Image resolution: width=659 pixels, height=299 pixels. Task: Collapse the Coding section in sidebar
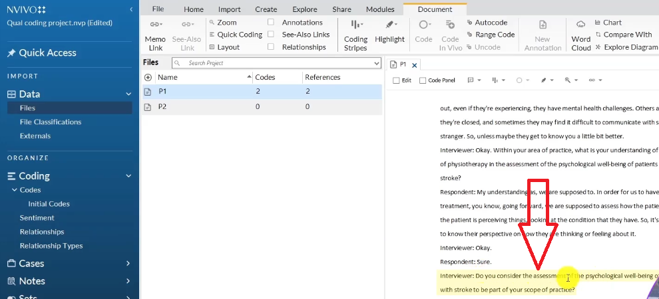coord(128,176)
